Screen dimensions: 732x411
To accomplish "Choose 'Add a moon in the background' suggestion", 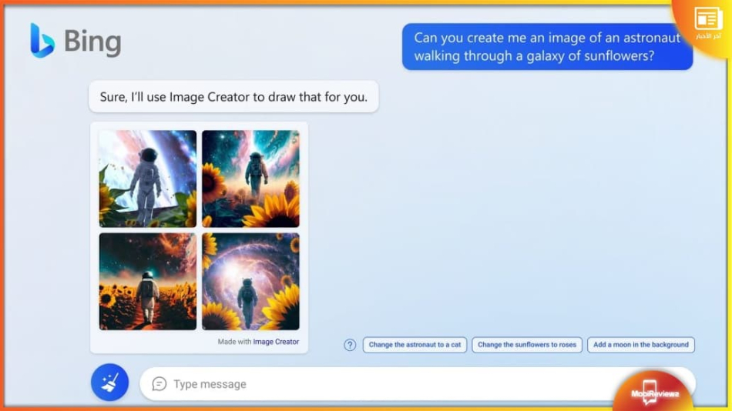I will (x=640, y=345).
